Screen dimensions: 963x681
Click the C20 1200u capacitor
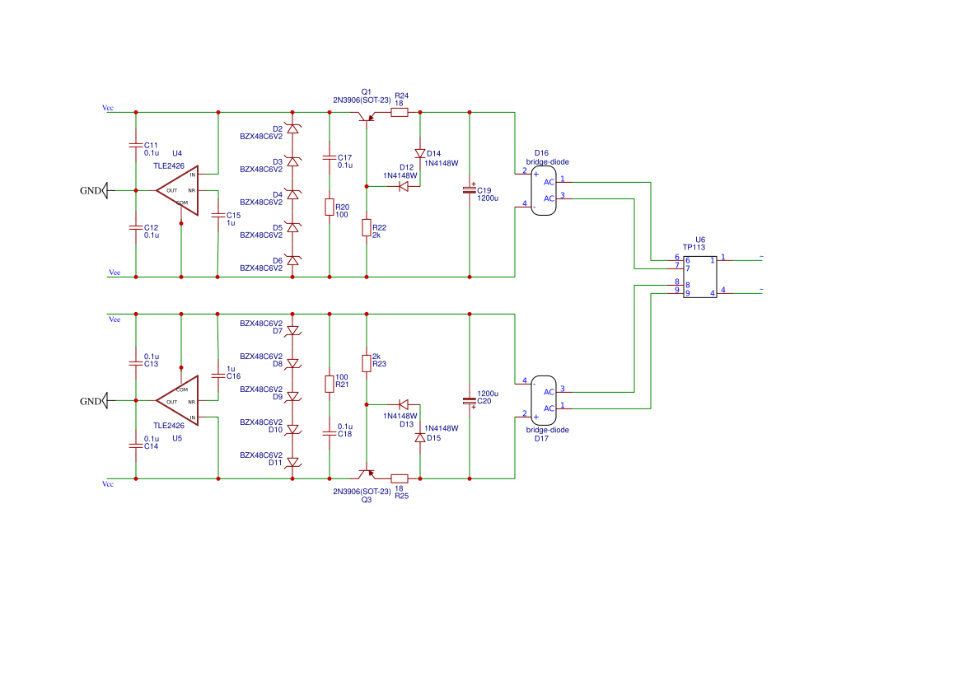click(x=470, y=401)
